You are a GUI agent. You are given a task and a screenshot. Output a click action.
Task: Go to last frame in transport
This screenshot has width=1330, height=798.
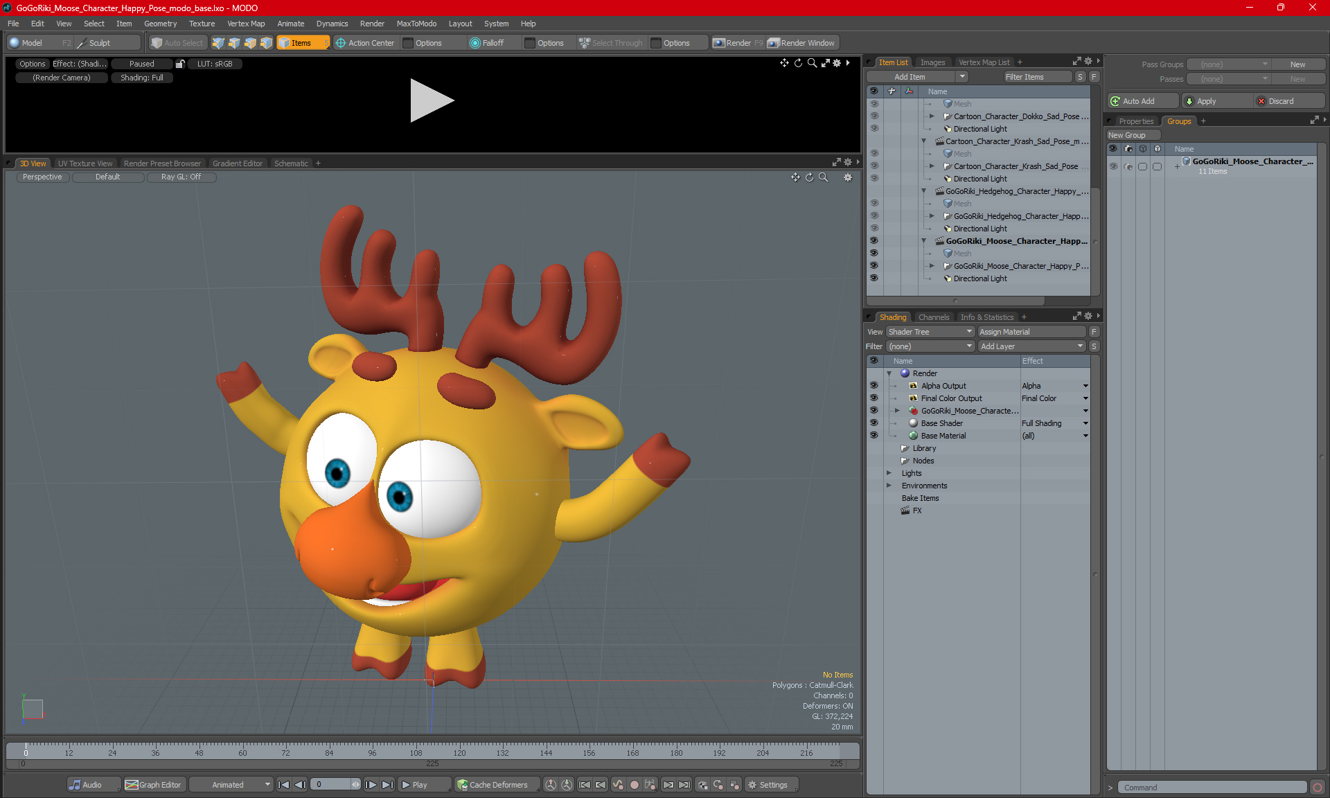click(x=388, y=785)
